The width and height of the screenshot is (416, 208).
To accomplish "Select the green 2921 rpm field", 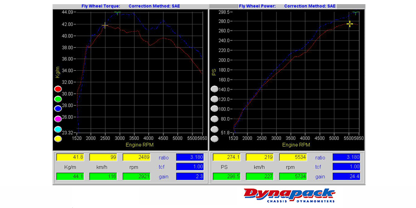I will [x=137, y=176].
